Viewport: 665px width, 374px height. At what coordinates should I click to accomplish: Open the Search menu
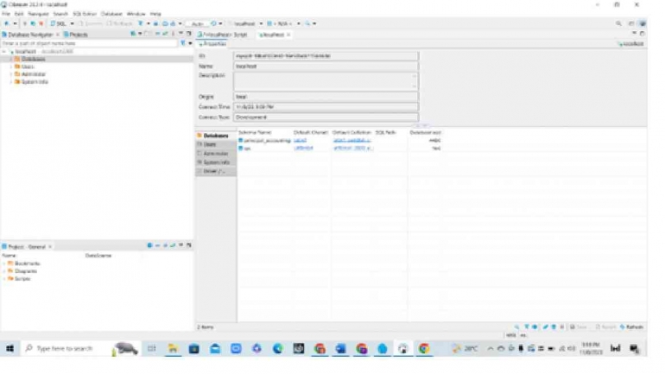coord(60,14)
